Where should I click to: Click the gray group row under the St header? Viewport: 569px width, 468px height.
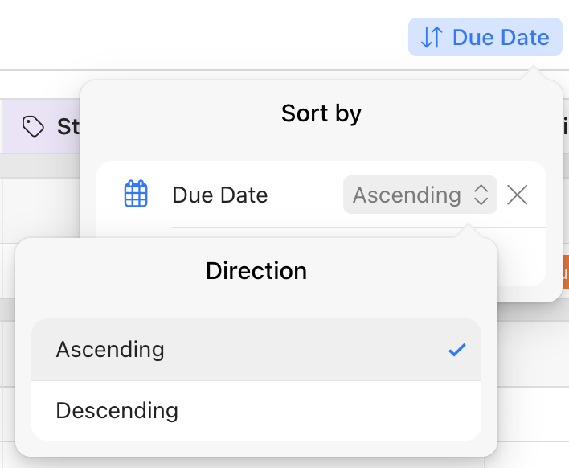[40, 165]
